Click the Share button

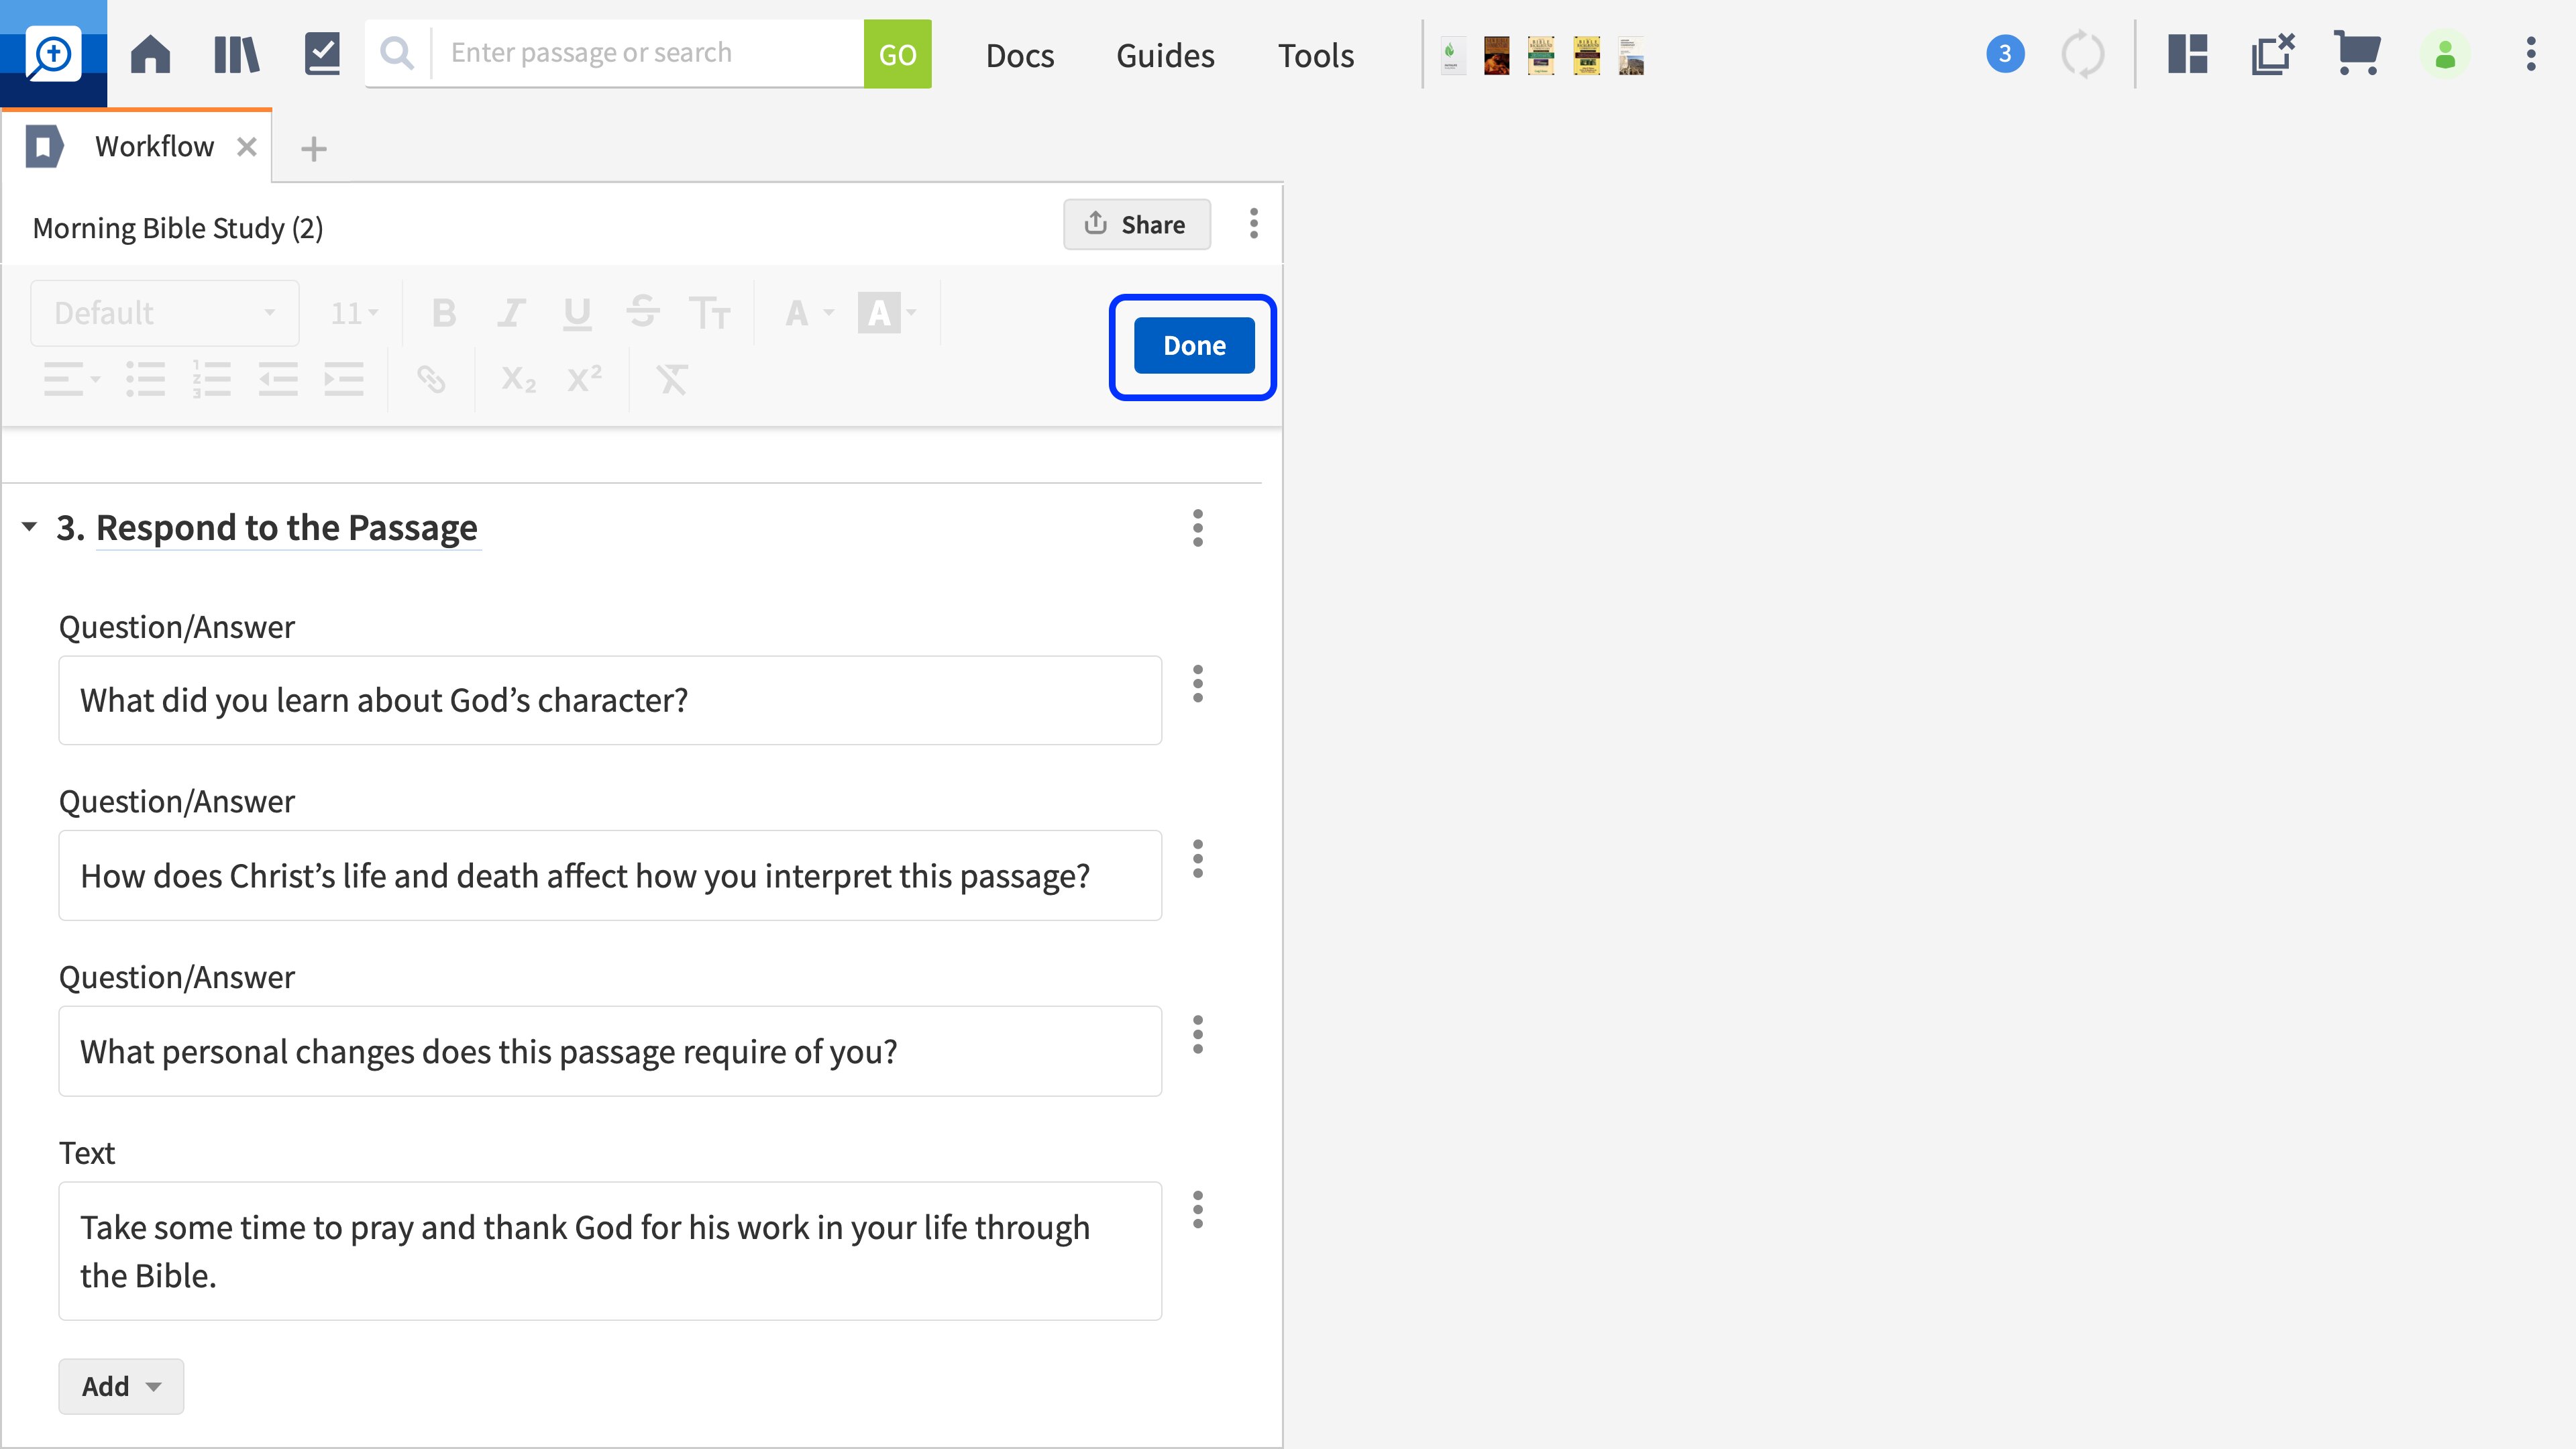tap(1136, 224)
